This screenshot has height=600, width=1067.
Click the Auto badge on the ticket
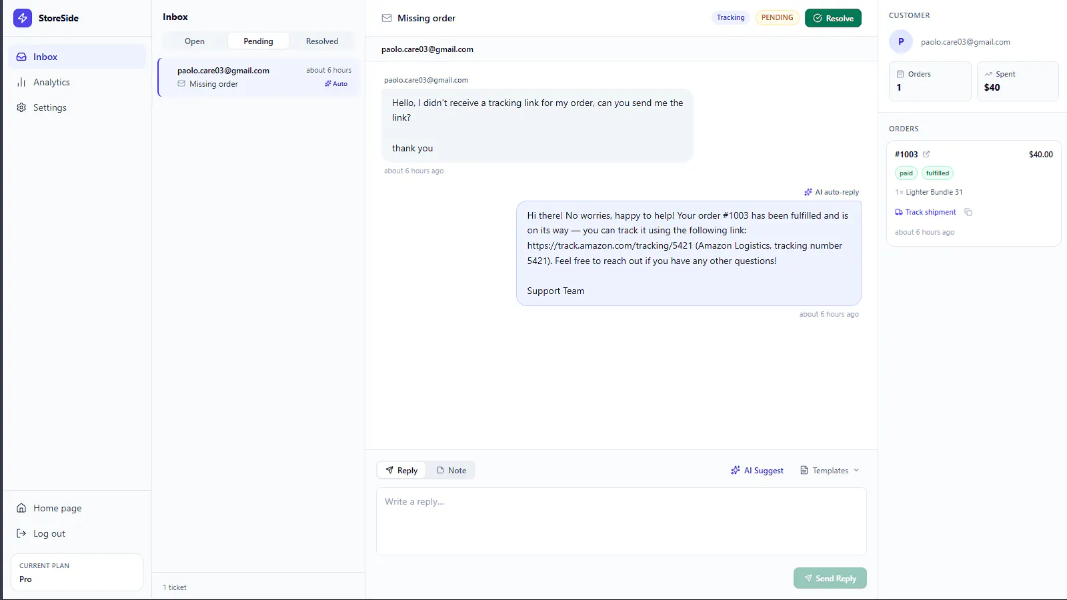(x=336, y=84)
